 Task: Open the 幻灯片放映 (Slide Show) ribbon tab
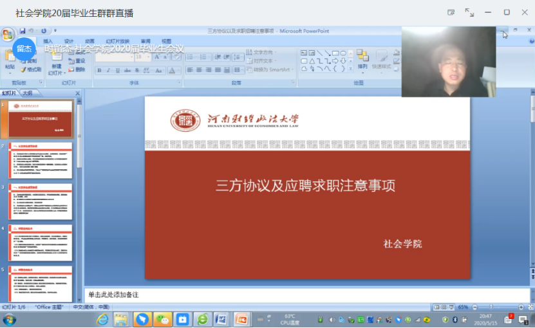coord(117,41)
